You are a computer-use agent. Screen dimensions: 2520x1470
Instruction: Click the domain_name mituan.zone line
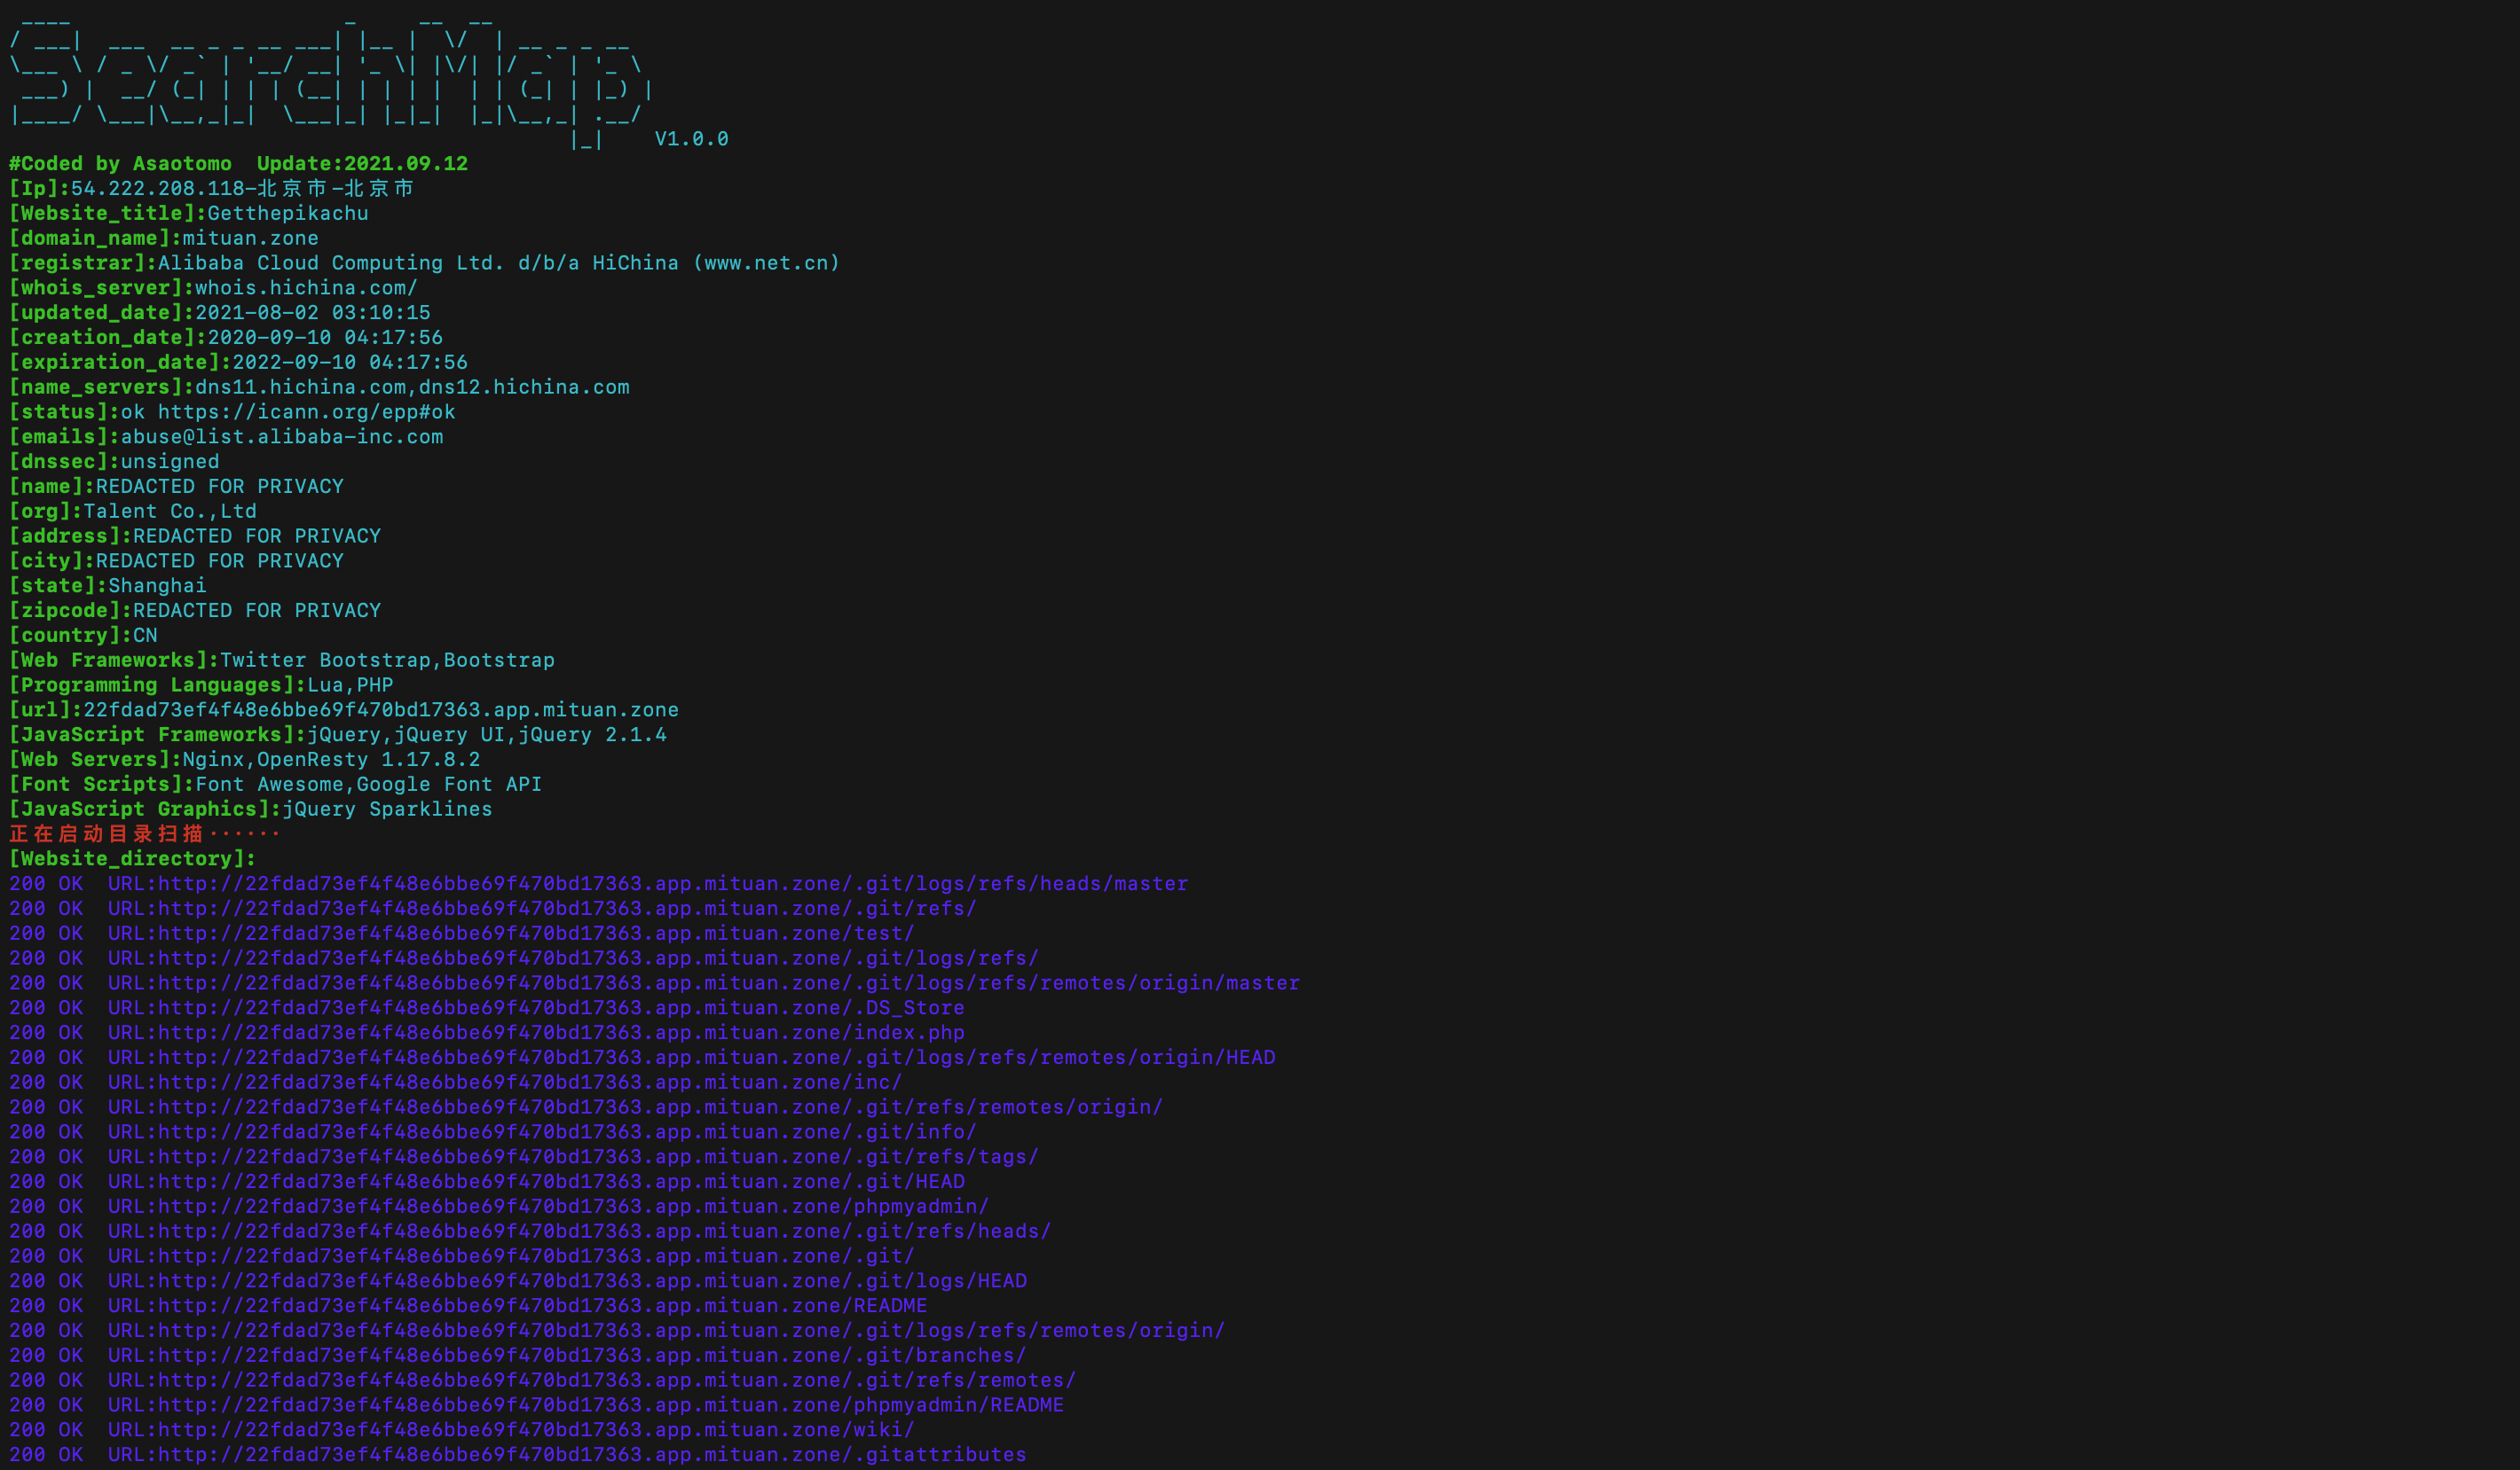(164, 238)
